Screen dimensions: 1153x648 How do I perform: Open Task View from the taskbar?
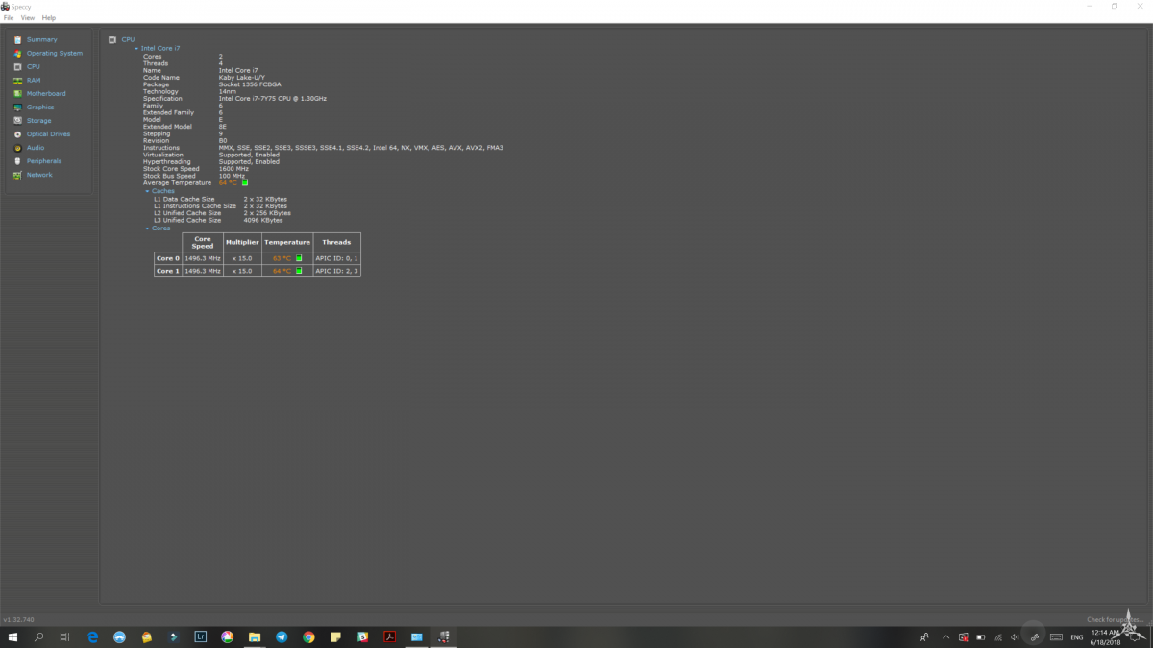coord(65,636)
